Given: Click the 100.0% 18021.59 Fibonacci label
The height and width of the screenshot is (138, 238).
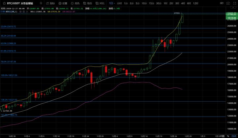Looking at the screenshot, I should coord(9,75).
